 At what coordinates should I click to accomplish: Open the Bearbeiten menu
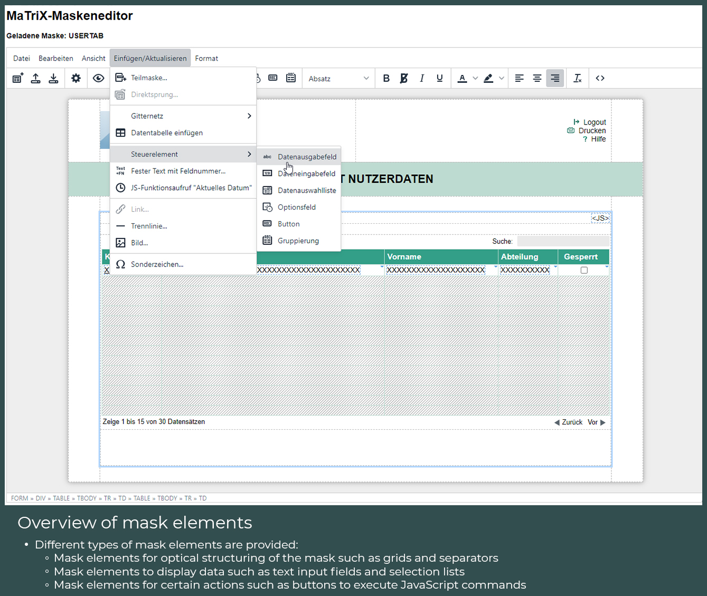coord(56,59)
